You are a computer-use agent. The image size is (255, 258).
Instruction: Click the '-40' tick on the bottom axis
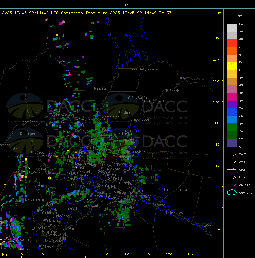(x=20, y=254)
